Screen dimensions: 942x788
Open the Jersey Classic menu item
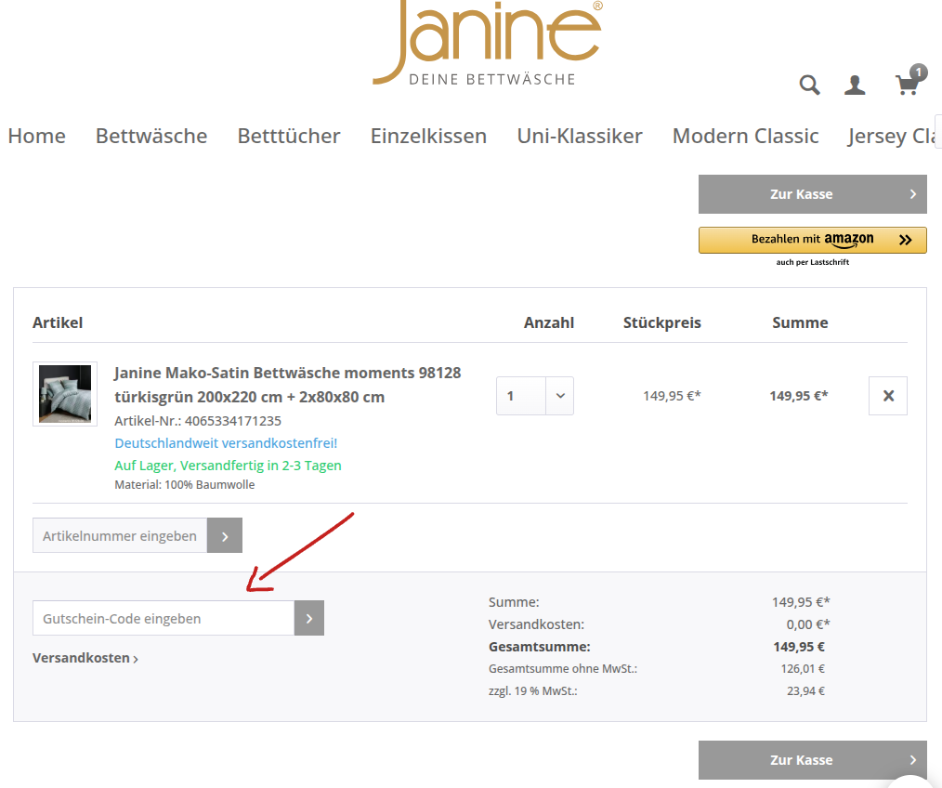[x=892, y=136]
